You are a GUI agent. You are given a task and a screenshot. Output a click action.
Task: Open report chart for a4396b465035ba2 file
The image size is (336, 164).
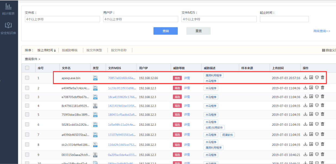click(x=311, y=134)
